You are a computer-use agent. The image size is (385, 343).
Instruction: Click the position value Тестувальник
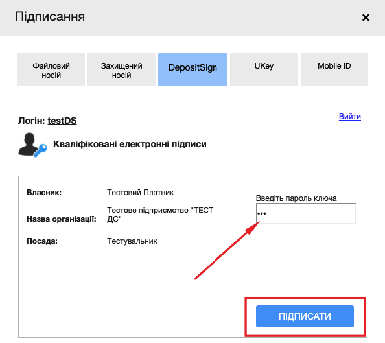[x=132, y=241]
